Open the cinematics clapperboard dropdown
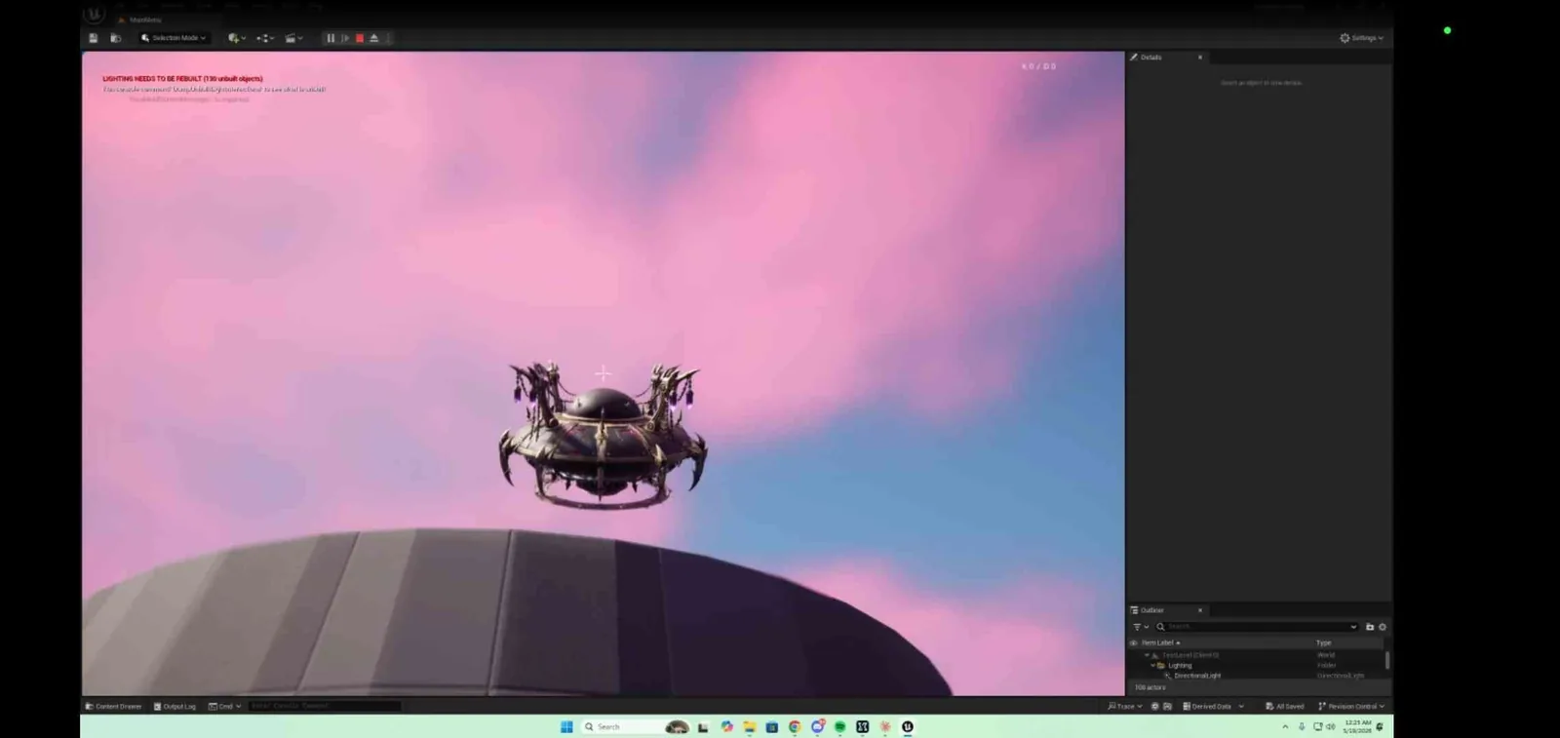The image size is (1560, 738). coord(293,38)
